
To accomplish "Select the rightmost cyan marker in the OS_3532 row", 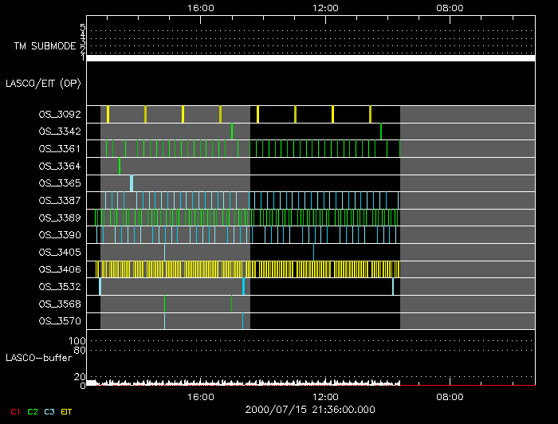I will (x=393, y=286).
